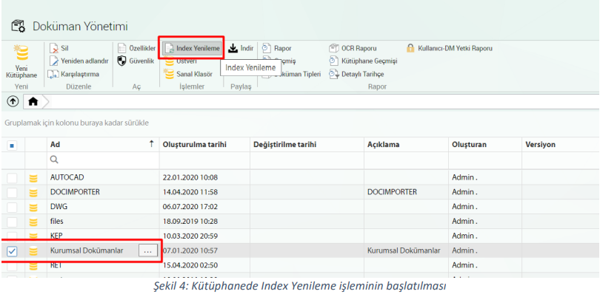Click ellipsis button beside Kurumsal Dokümanlar
600x297 pixels.
[148, 250]
